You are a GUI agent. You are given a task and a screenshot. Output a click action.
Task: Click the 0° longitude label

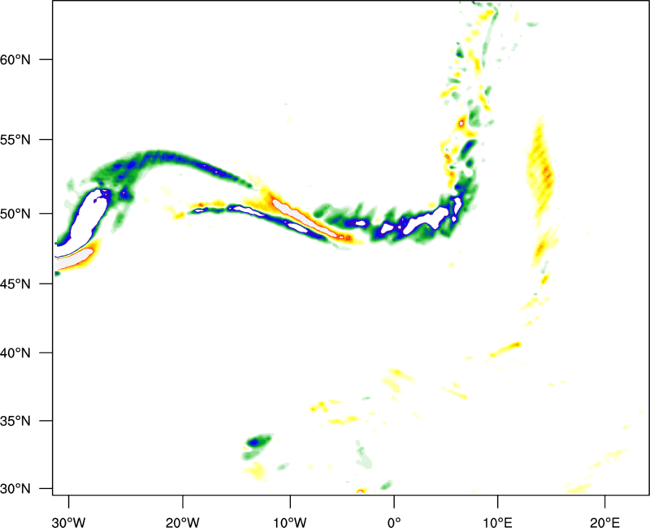coord(394,522)
